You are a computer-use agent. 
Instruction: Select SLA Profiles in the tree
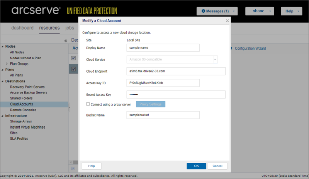[19, 139]
